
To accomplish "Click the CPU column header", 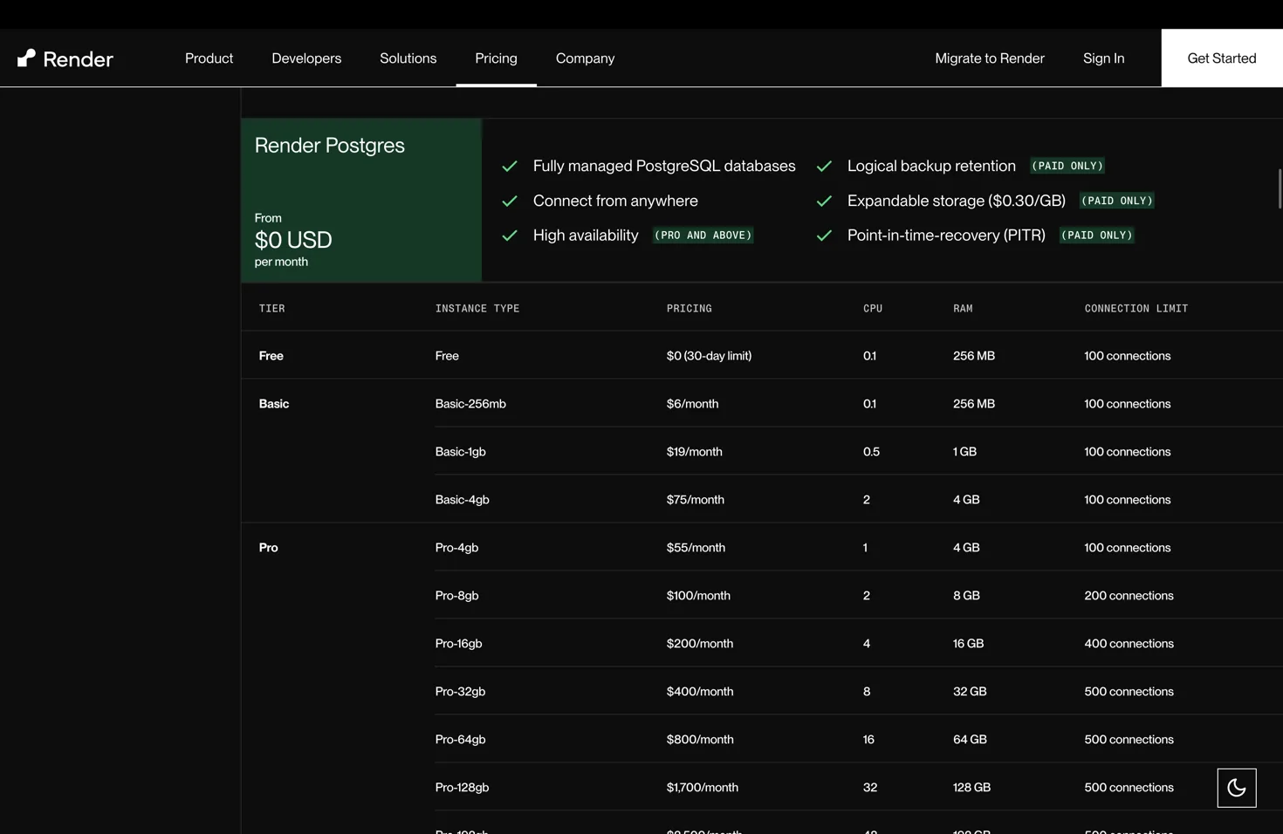I will click(x=873, y=309).
